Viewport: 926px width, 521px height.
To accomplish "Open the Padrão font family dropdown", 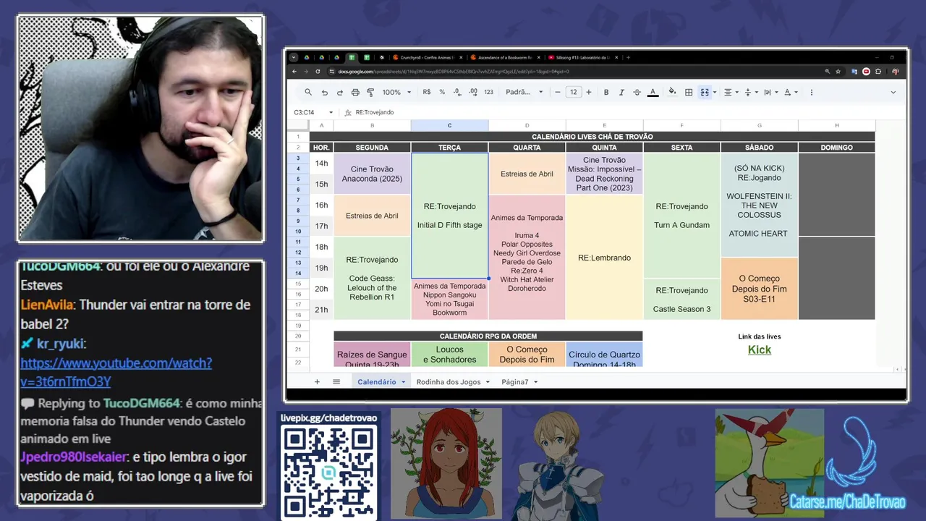I will tap(524, 93).
